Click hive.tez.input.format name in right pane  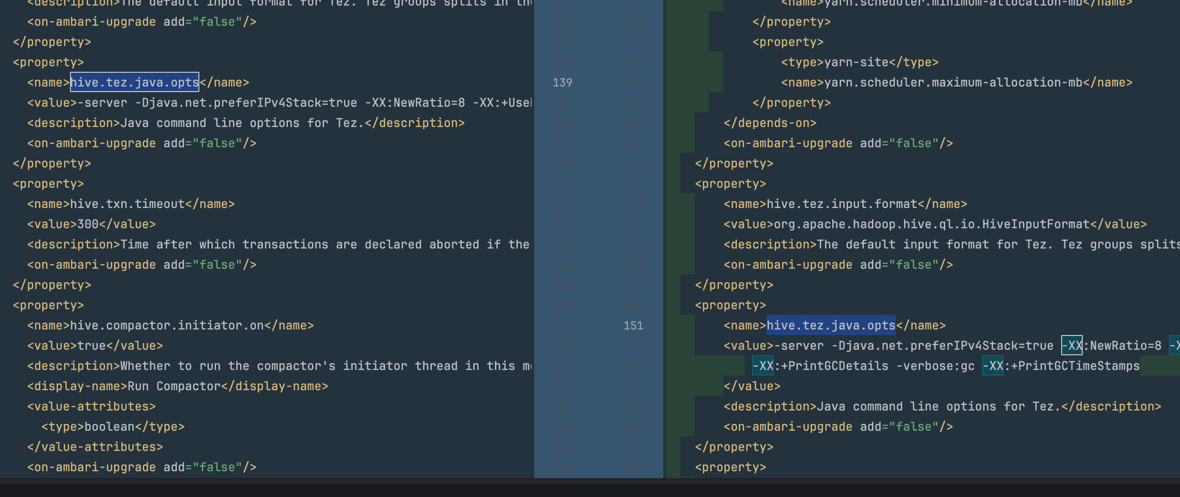(841, 204)
